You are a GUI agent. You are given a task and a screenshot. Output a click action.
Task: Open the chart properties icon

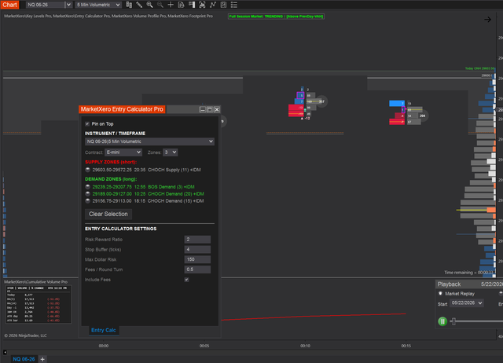click(x=223, y=5)
